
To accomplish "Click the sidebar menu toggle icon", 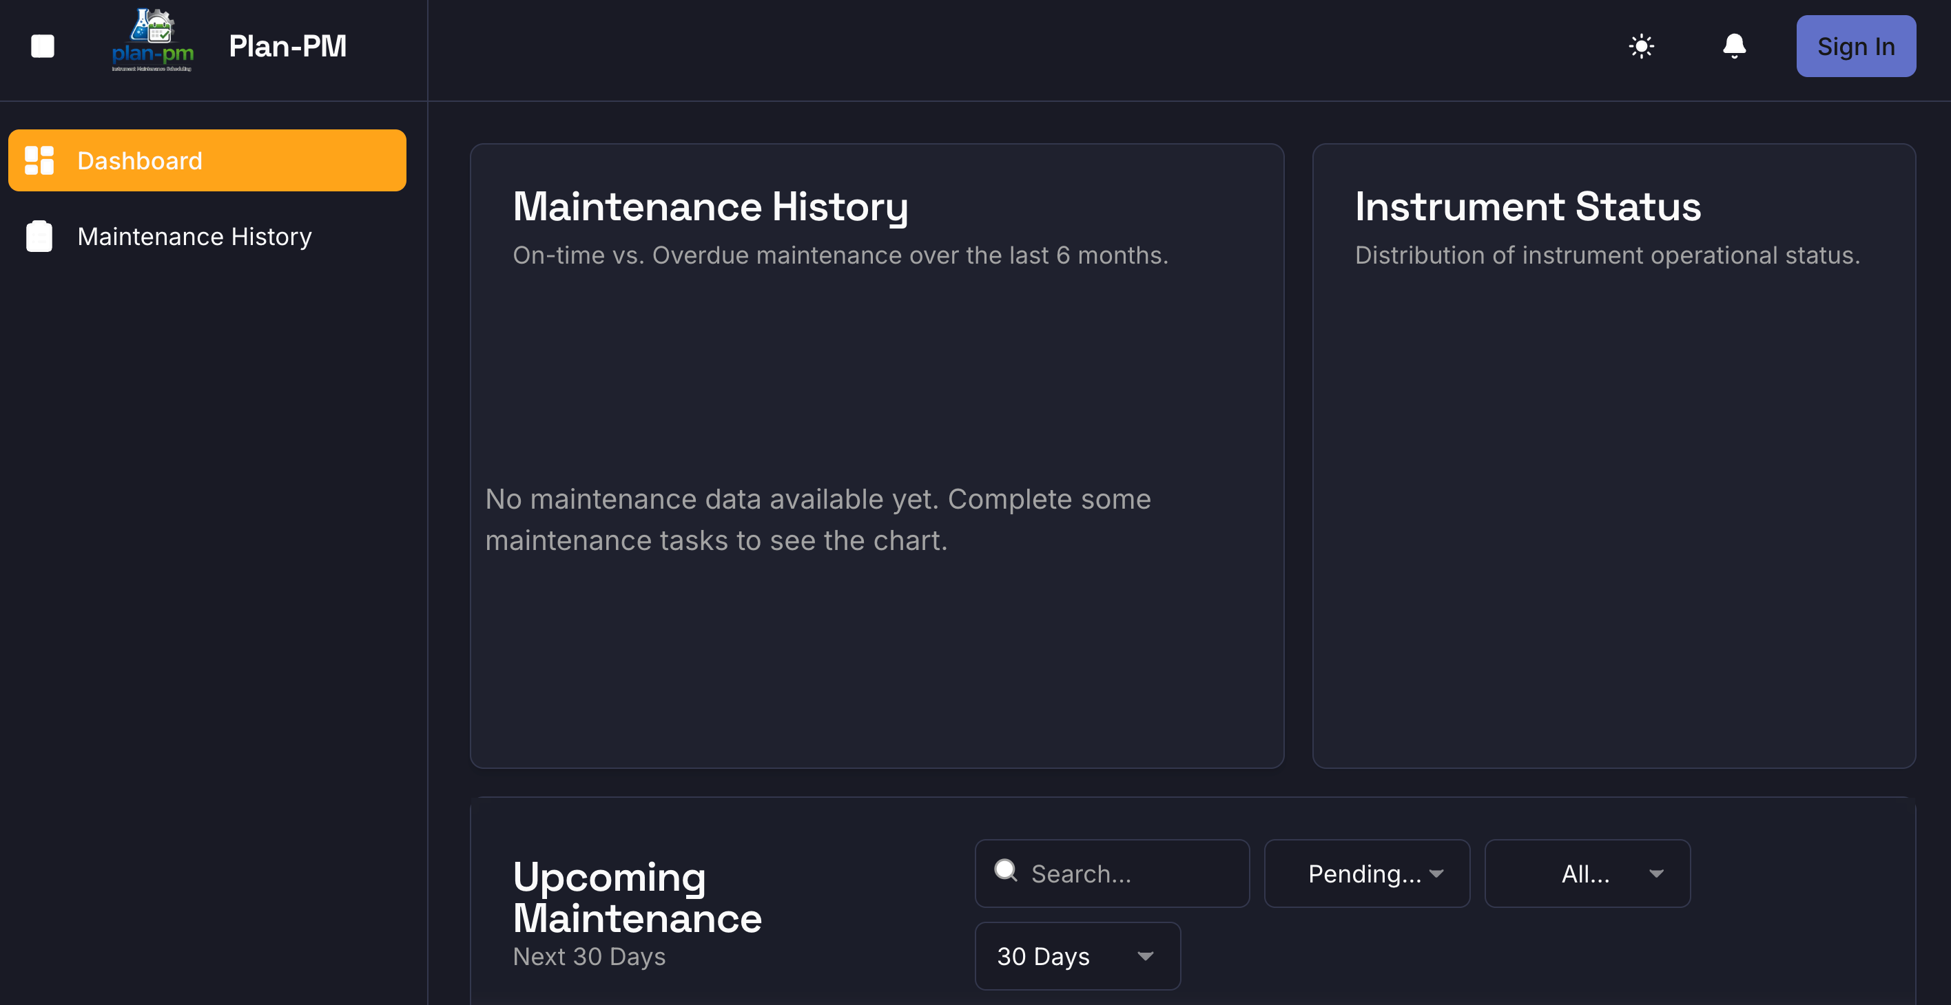I will point(43,46).
